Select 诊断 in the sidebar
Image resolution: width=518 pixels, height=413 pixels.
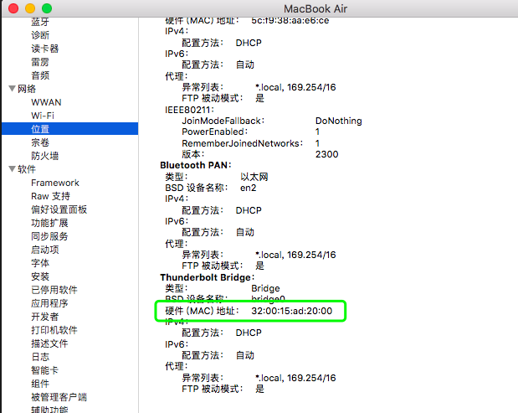coord(40,35)
